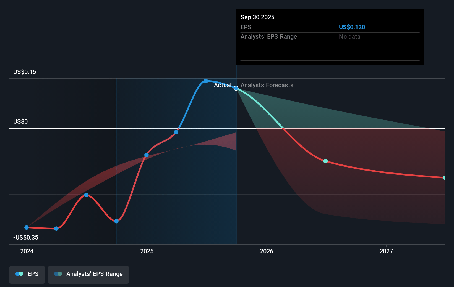Viewport: 454px width, 287px height.
Task: Click the EPS point at start of 2025
Action: pyautogui.click(x=147, y=155)
